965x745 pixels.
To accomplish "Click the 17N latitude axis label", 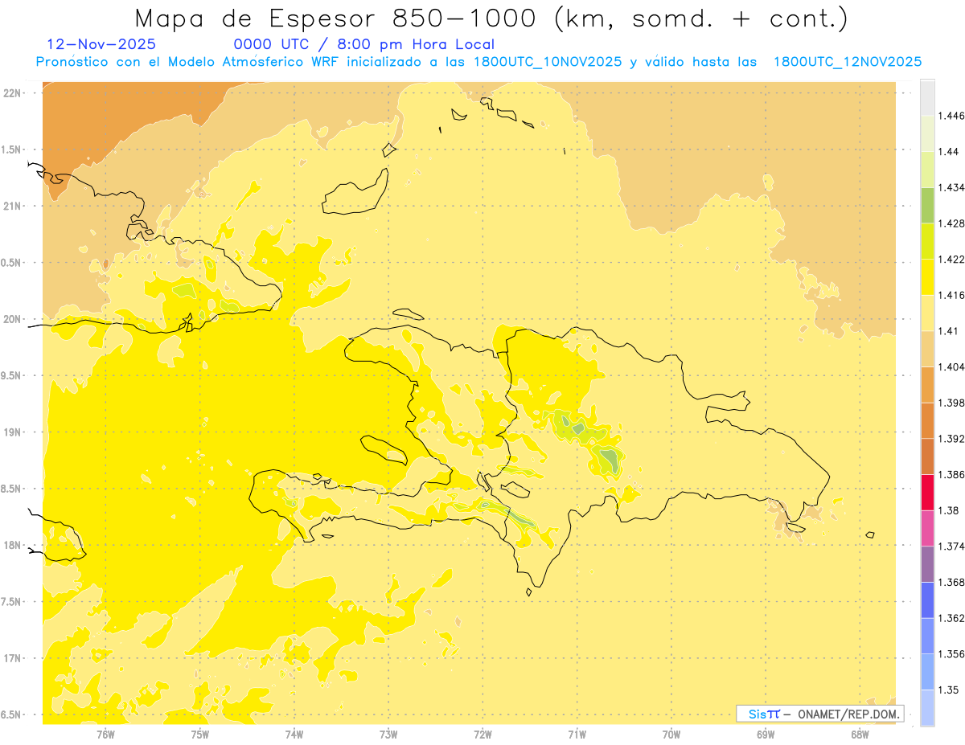I will click(13, 658).
